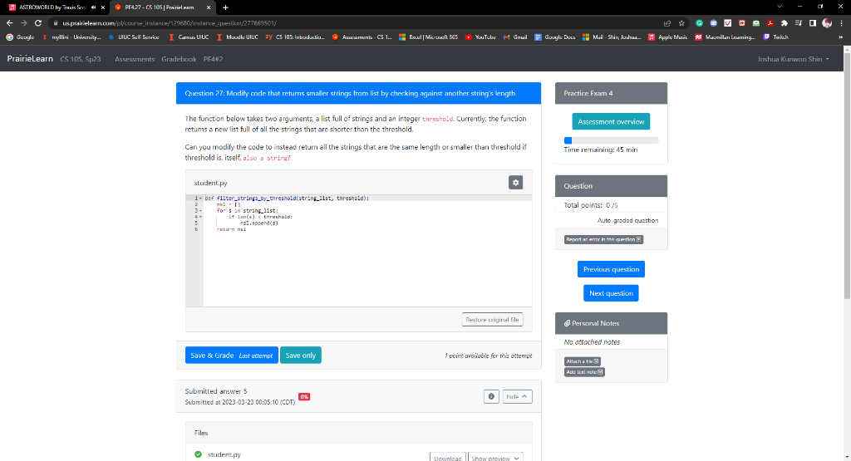Expand Report an error in this question
This screenshot has width=851, height=461.
603,239
